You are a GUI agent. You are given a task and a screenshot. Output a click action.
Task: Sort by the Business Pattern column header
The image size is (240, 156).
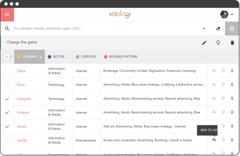123,57
